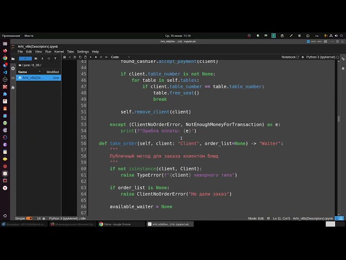Open the volume speaker icon in system tray
346x260 pixels.
(336, 36)
